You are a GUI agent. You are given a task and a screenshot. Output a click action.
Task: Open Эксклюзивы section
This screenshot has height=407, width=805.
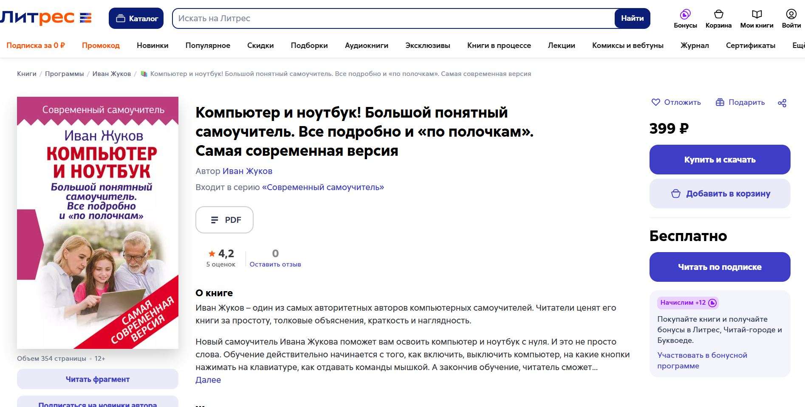click(428, 45)
